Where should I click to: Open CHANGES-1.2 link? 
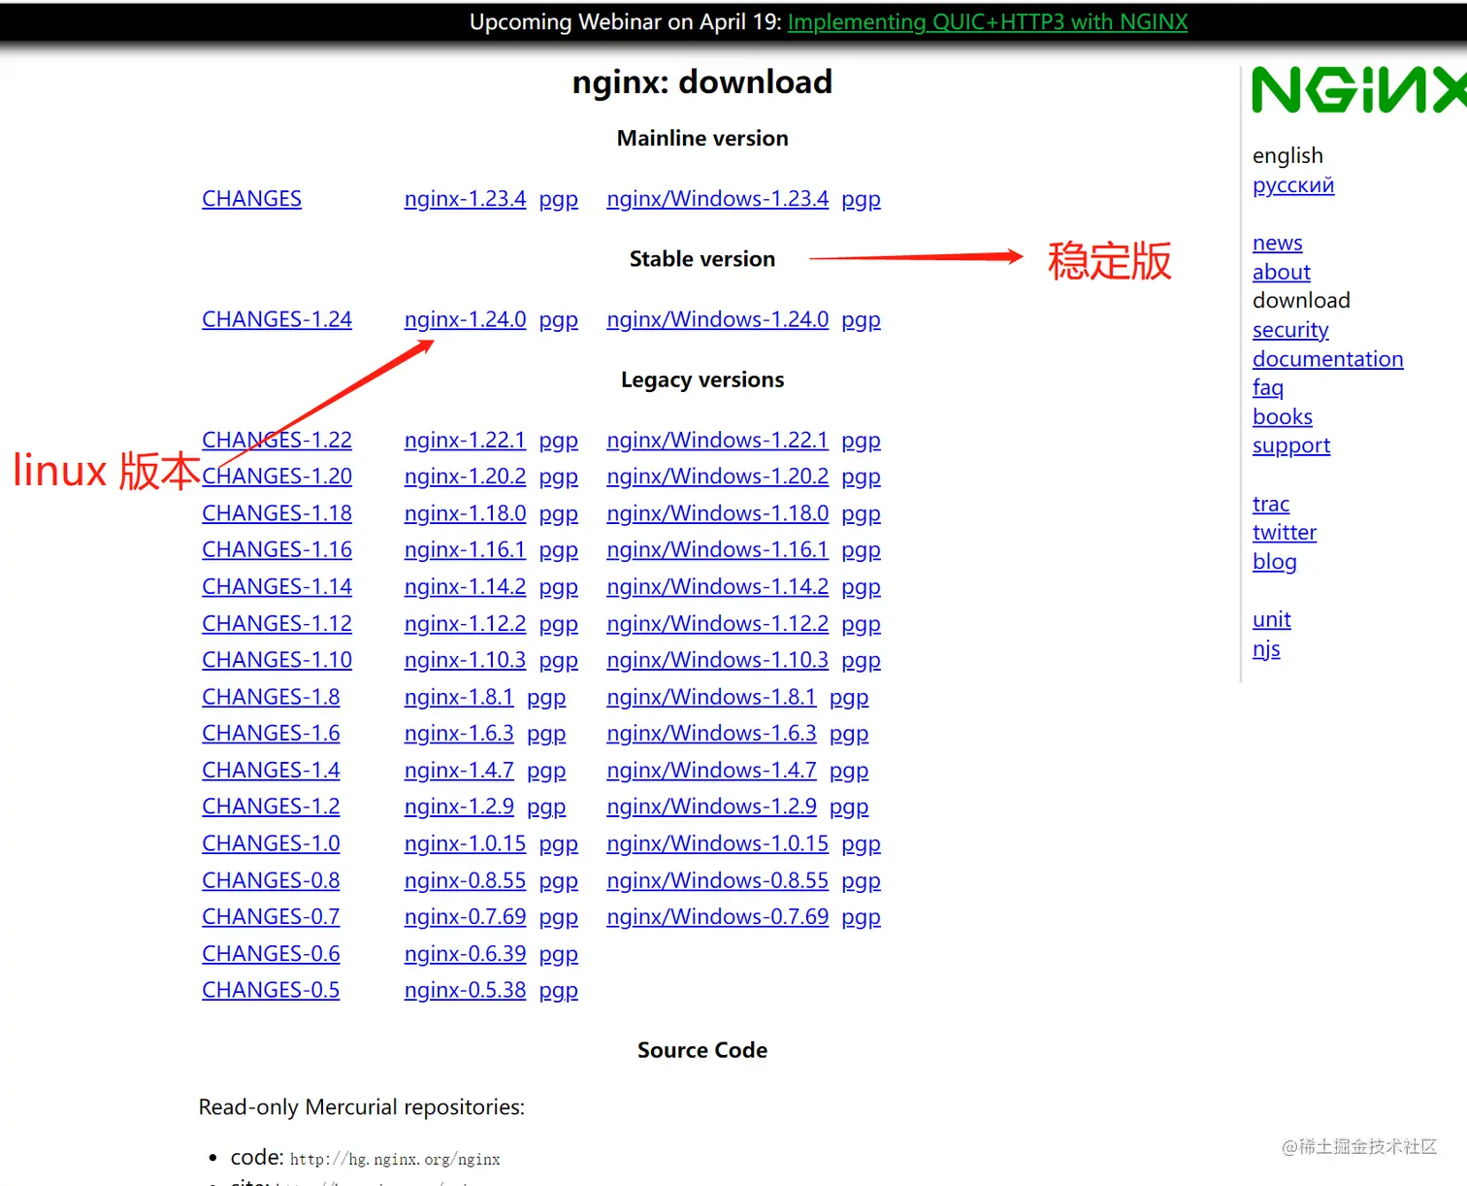tap(271, 807)
